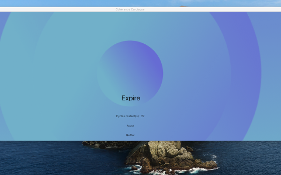Image resolution: width=281 pixels, height=175 pixels.
Task: Click the Cohérence Cardiaque window title
Action: point(130,9)
